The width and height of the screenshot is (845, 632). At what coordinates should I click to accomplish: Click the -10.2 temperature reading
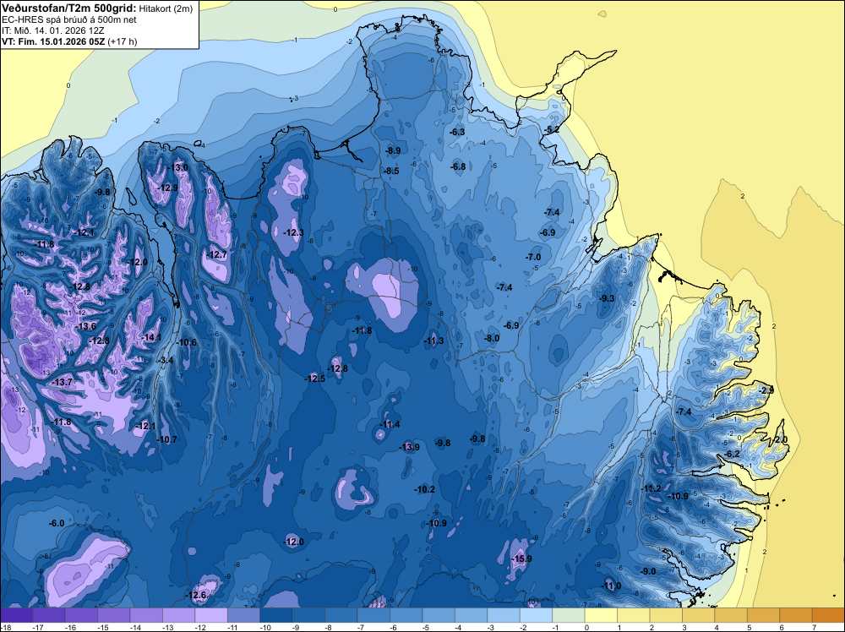pyautogui.click(x=425, y=490)
